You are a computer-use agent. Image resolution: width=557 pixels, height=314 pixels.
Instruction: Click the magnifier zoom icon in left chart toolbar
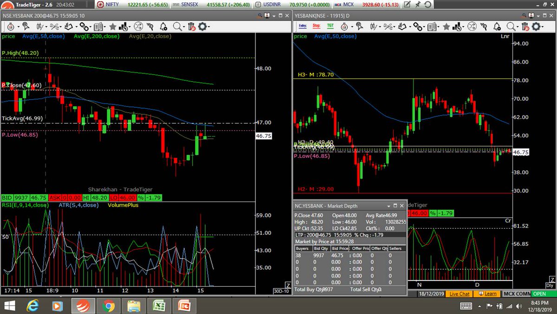coord(177,26)
